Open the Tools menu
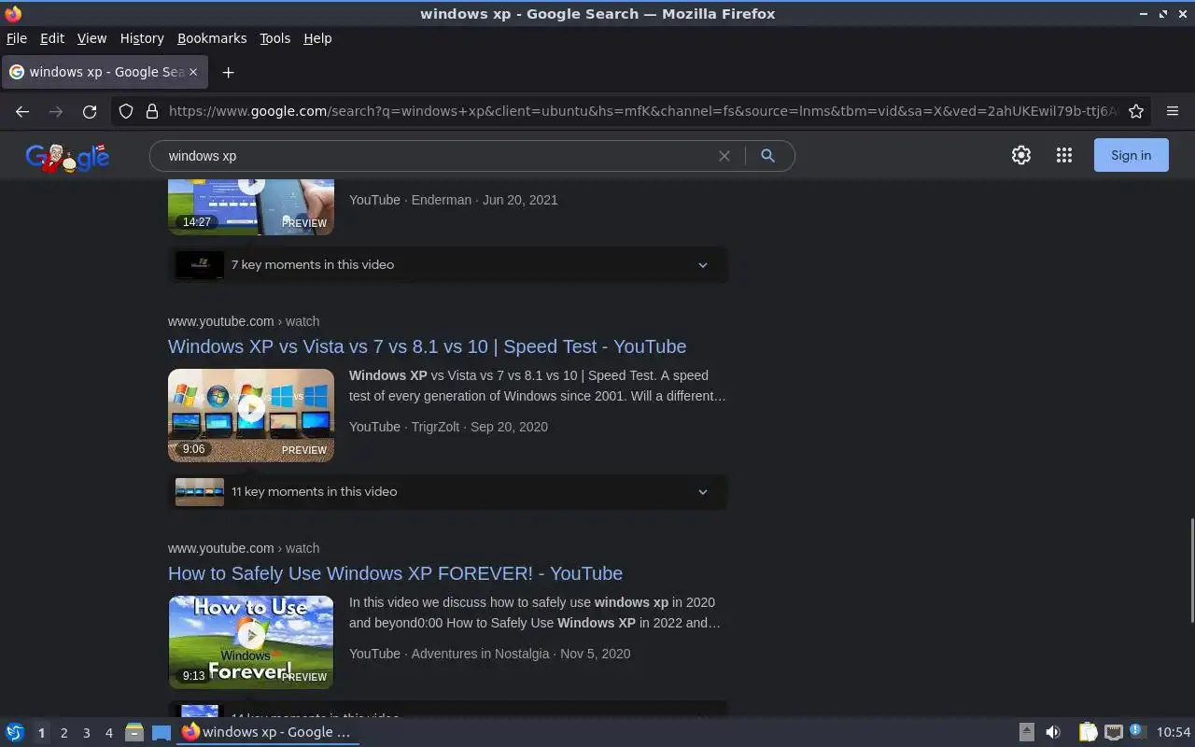This screenshot has width=1195, height=747. [274, 38]
